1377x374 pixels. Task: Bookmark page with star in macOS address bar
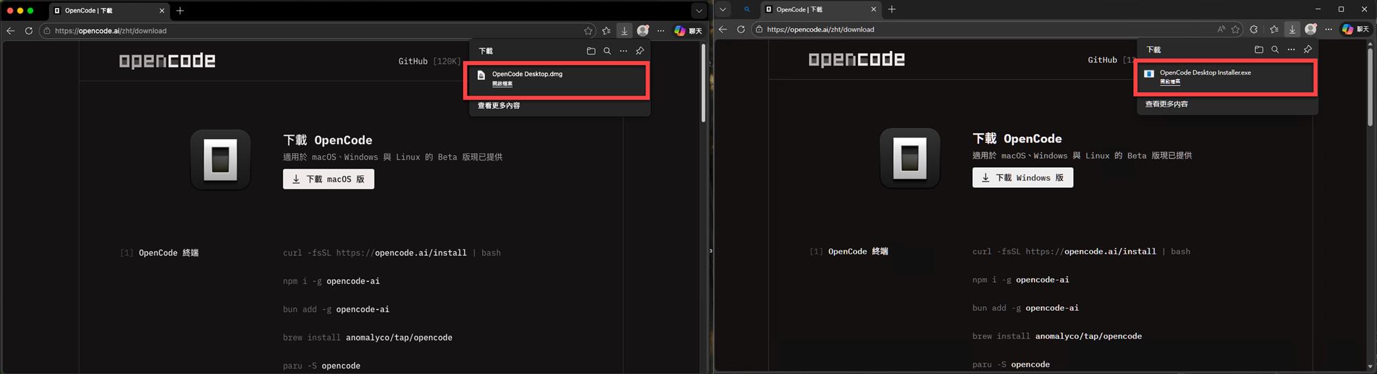tap(588, 31)
